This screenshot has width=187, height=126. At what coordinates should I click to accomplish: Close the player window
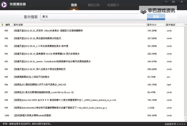click(182, 2)
